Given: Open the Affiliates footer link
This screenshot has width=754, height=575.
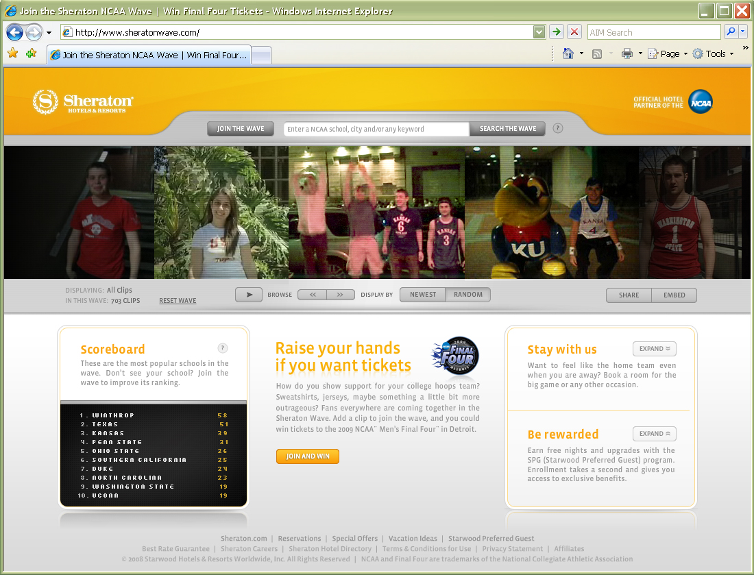Looking at the screenshot, I should coord(569,548).
